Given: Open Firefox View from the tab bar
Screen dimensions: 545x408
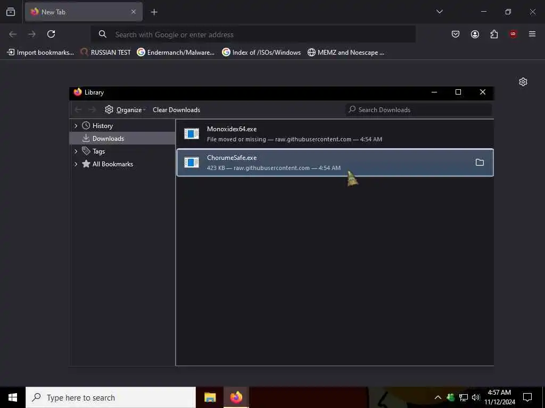Looking at the screenshot, I should click(11, 12).
